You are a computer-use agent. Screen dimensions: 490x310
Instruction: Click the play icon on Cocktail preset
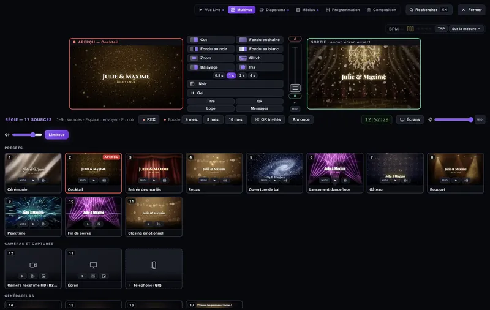(94, 180)
